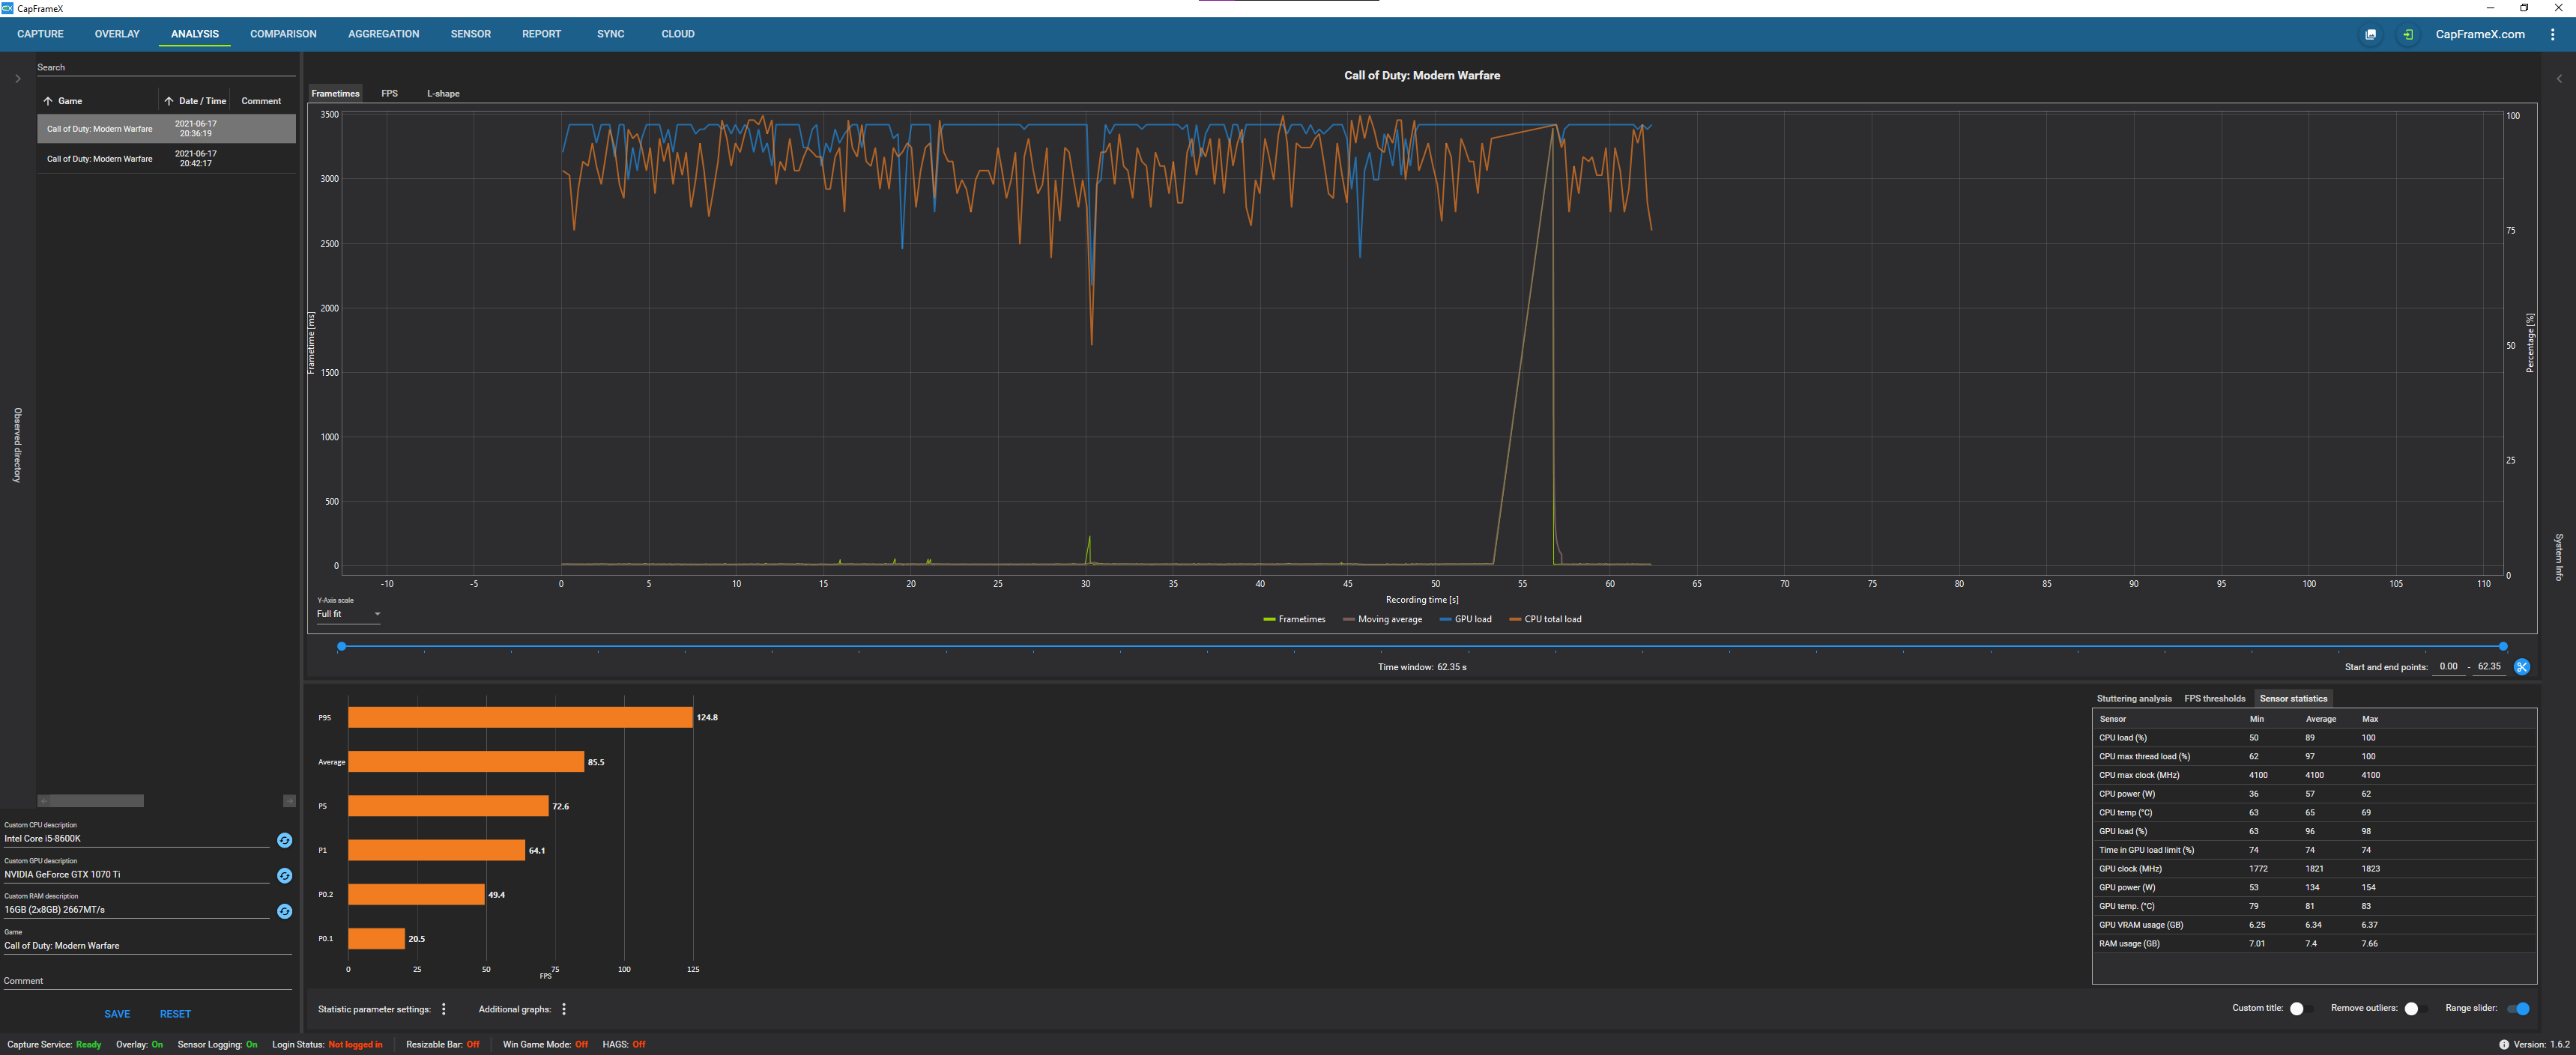The width and height of the screenshot is (2576, 1055).
Task: Refresh the custom GPU description
Action: point(284,875)
